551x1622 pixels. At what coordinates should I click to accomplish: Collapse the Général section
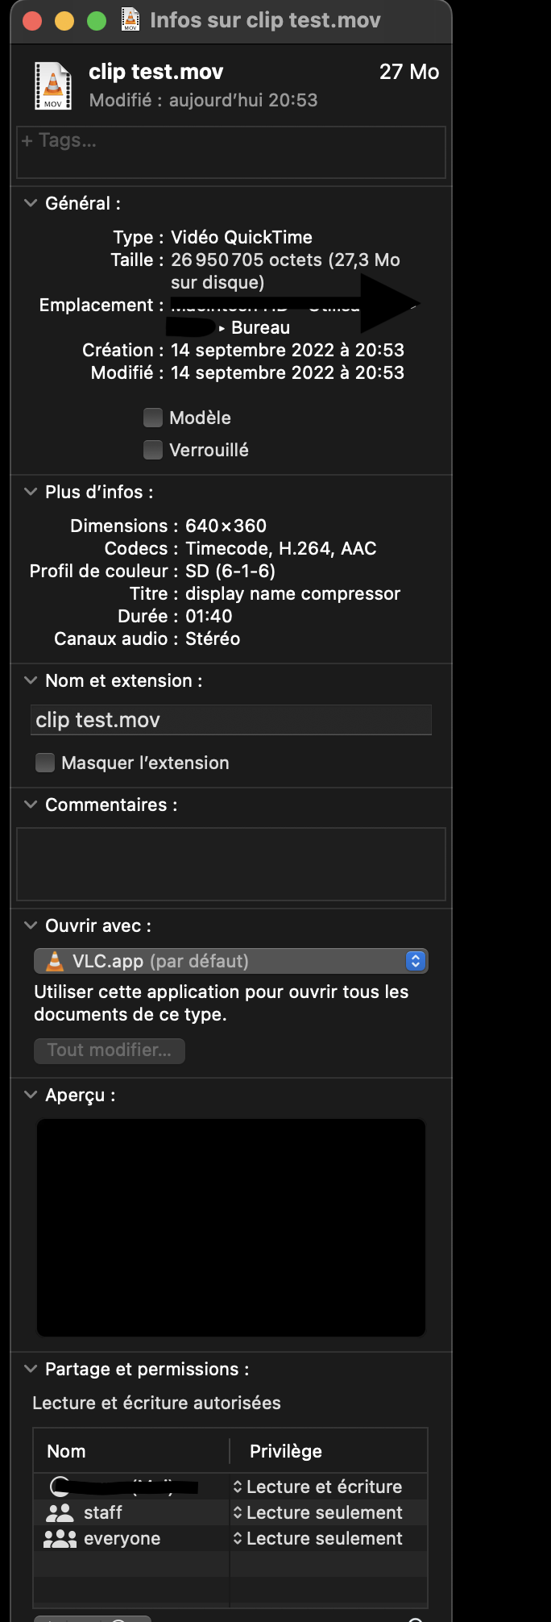(29, 203)
